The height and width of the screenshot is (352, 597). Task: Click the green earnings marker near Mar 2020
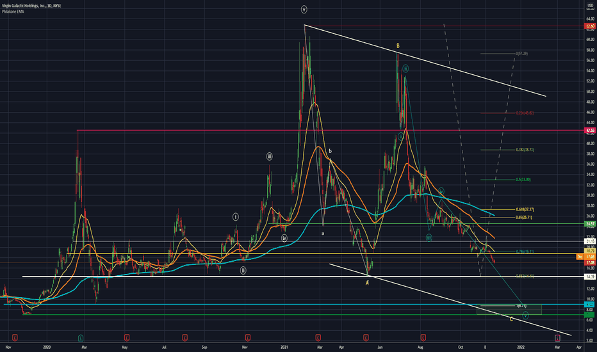pos(81,337)
